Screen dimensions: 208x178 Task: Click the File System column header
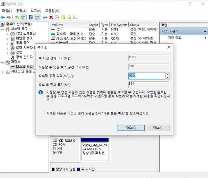pyautogui.click(x=119, y=25)
